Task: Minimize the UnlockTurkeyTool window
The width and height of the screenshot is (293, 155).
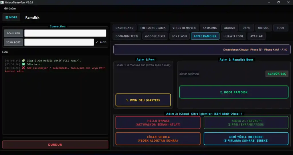Action: pos(269,2)
